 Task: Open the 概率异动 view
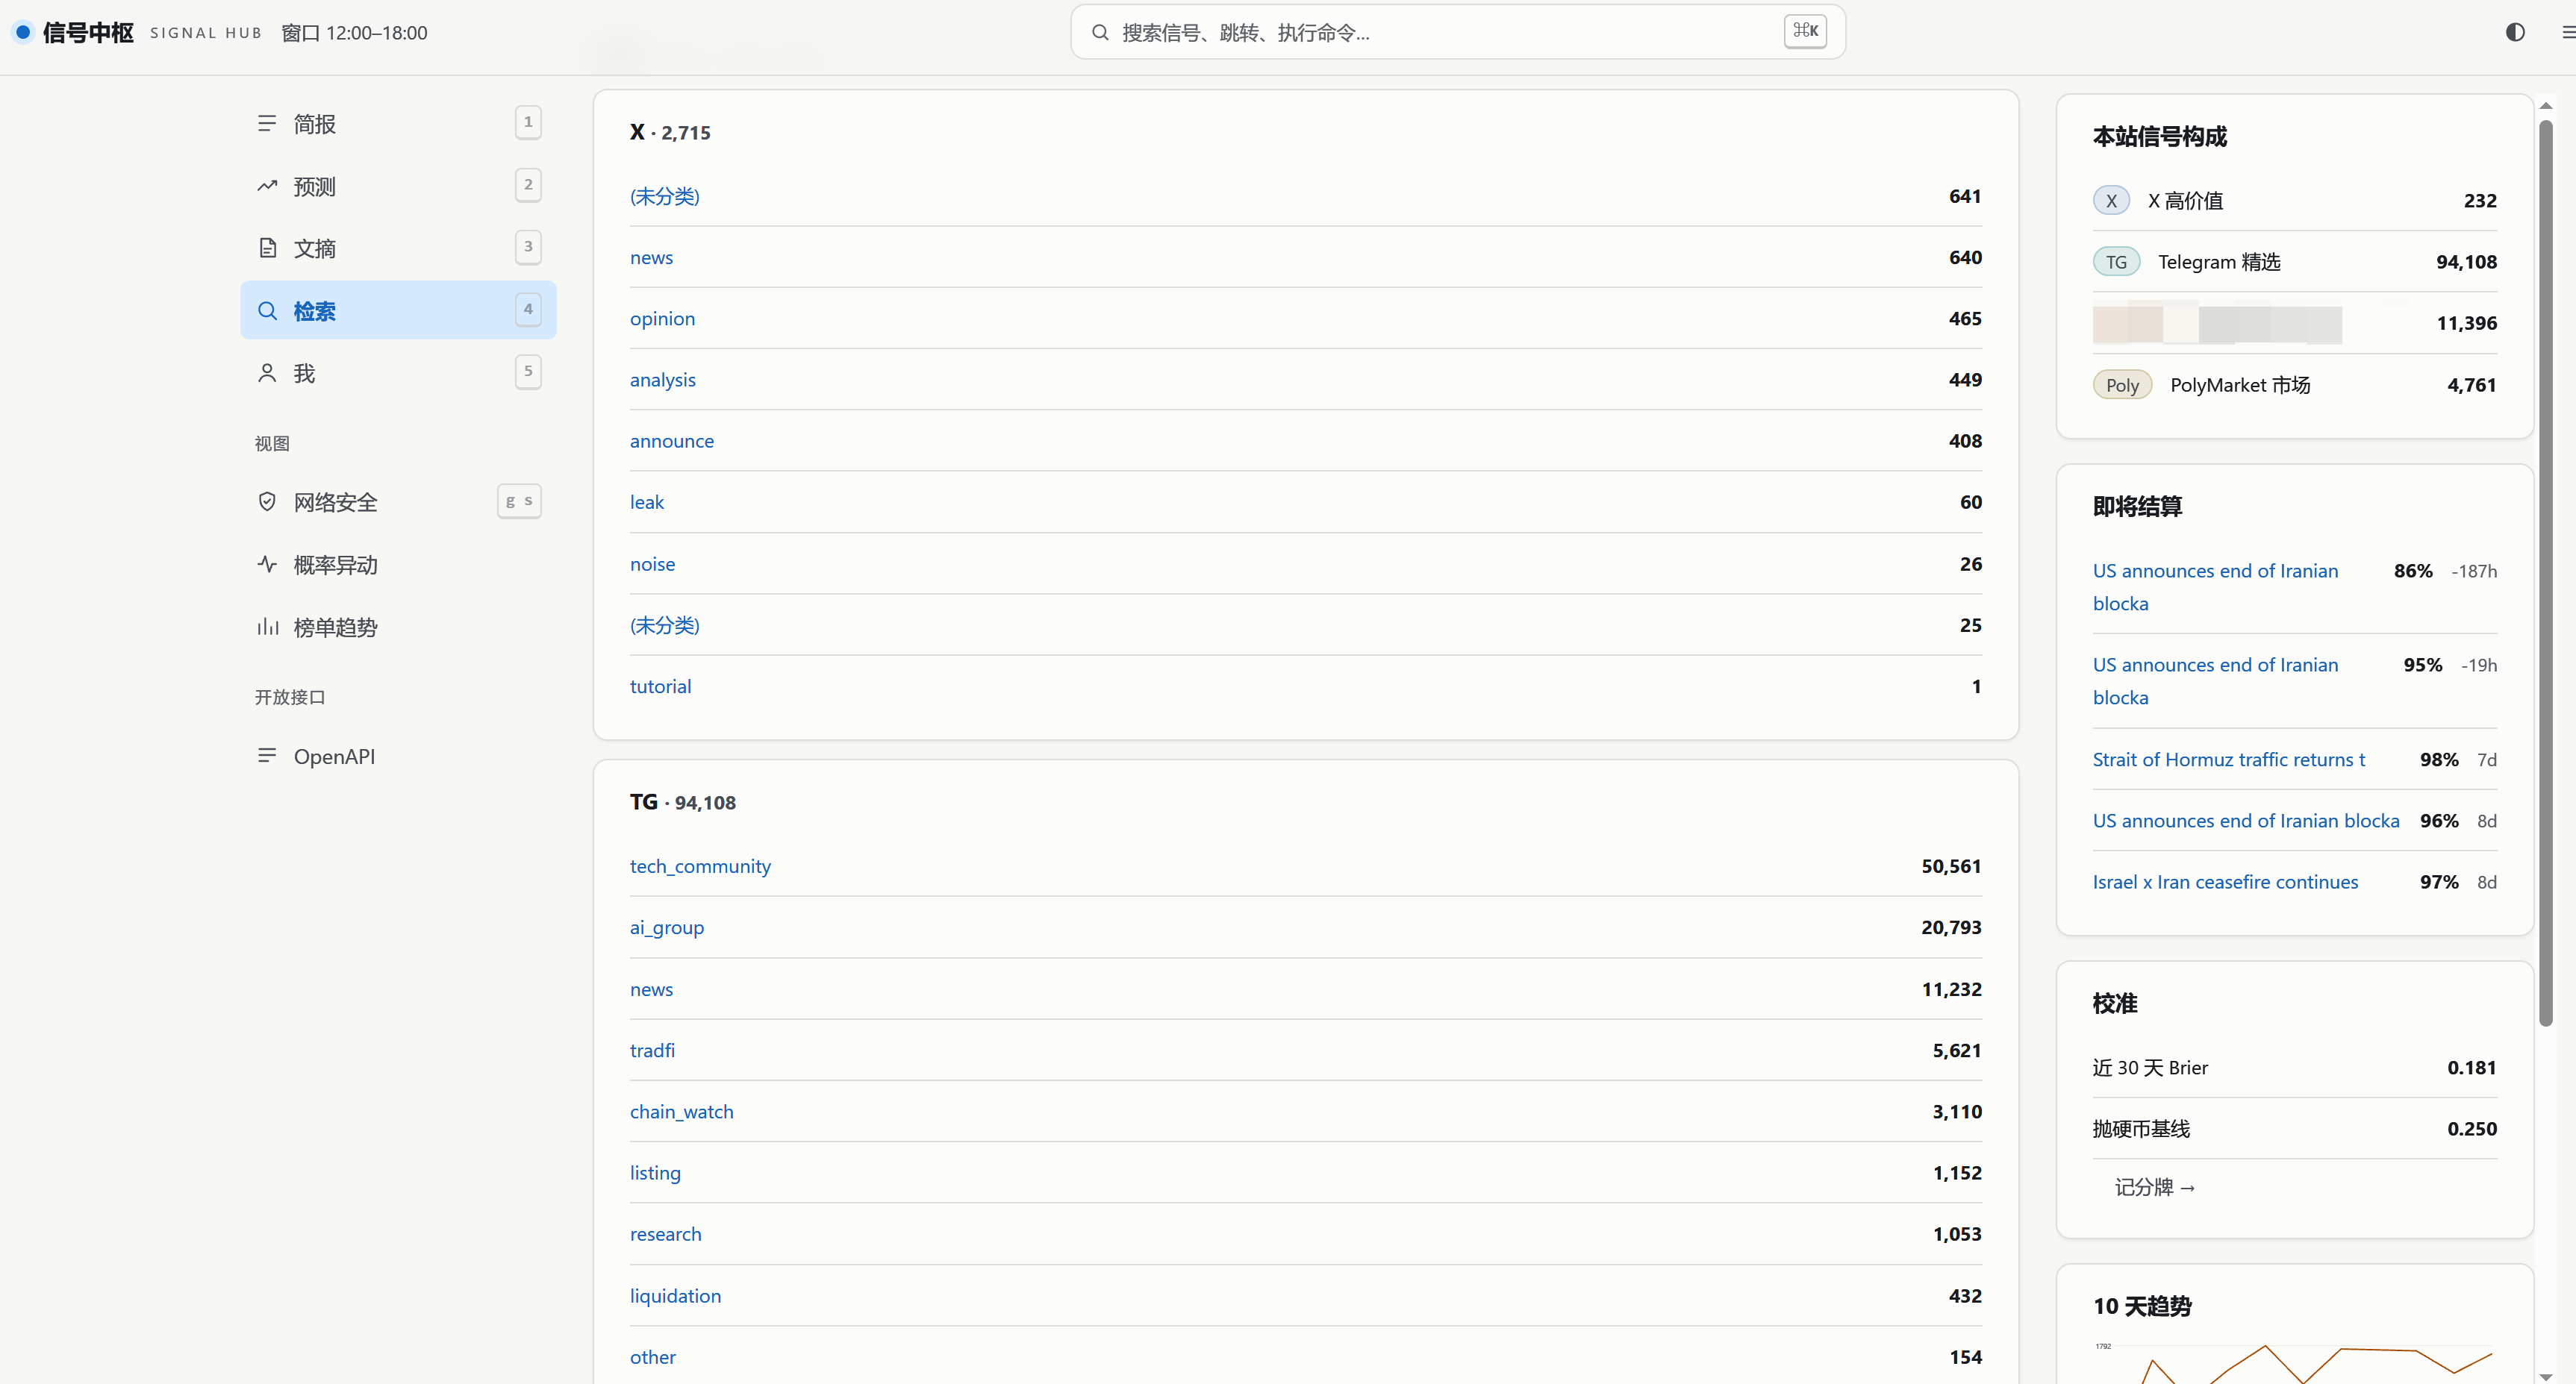tap(398, 565)
